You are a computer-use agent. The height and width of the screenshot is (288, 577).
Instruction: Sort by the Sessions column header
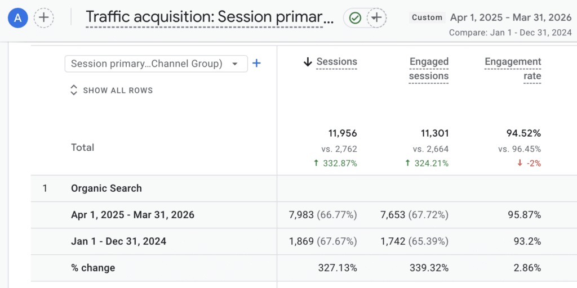point(337,62)
